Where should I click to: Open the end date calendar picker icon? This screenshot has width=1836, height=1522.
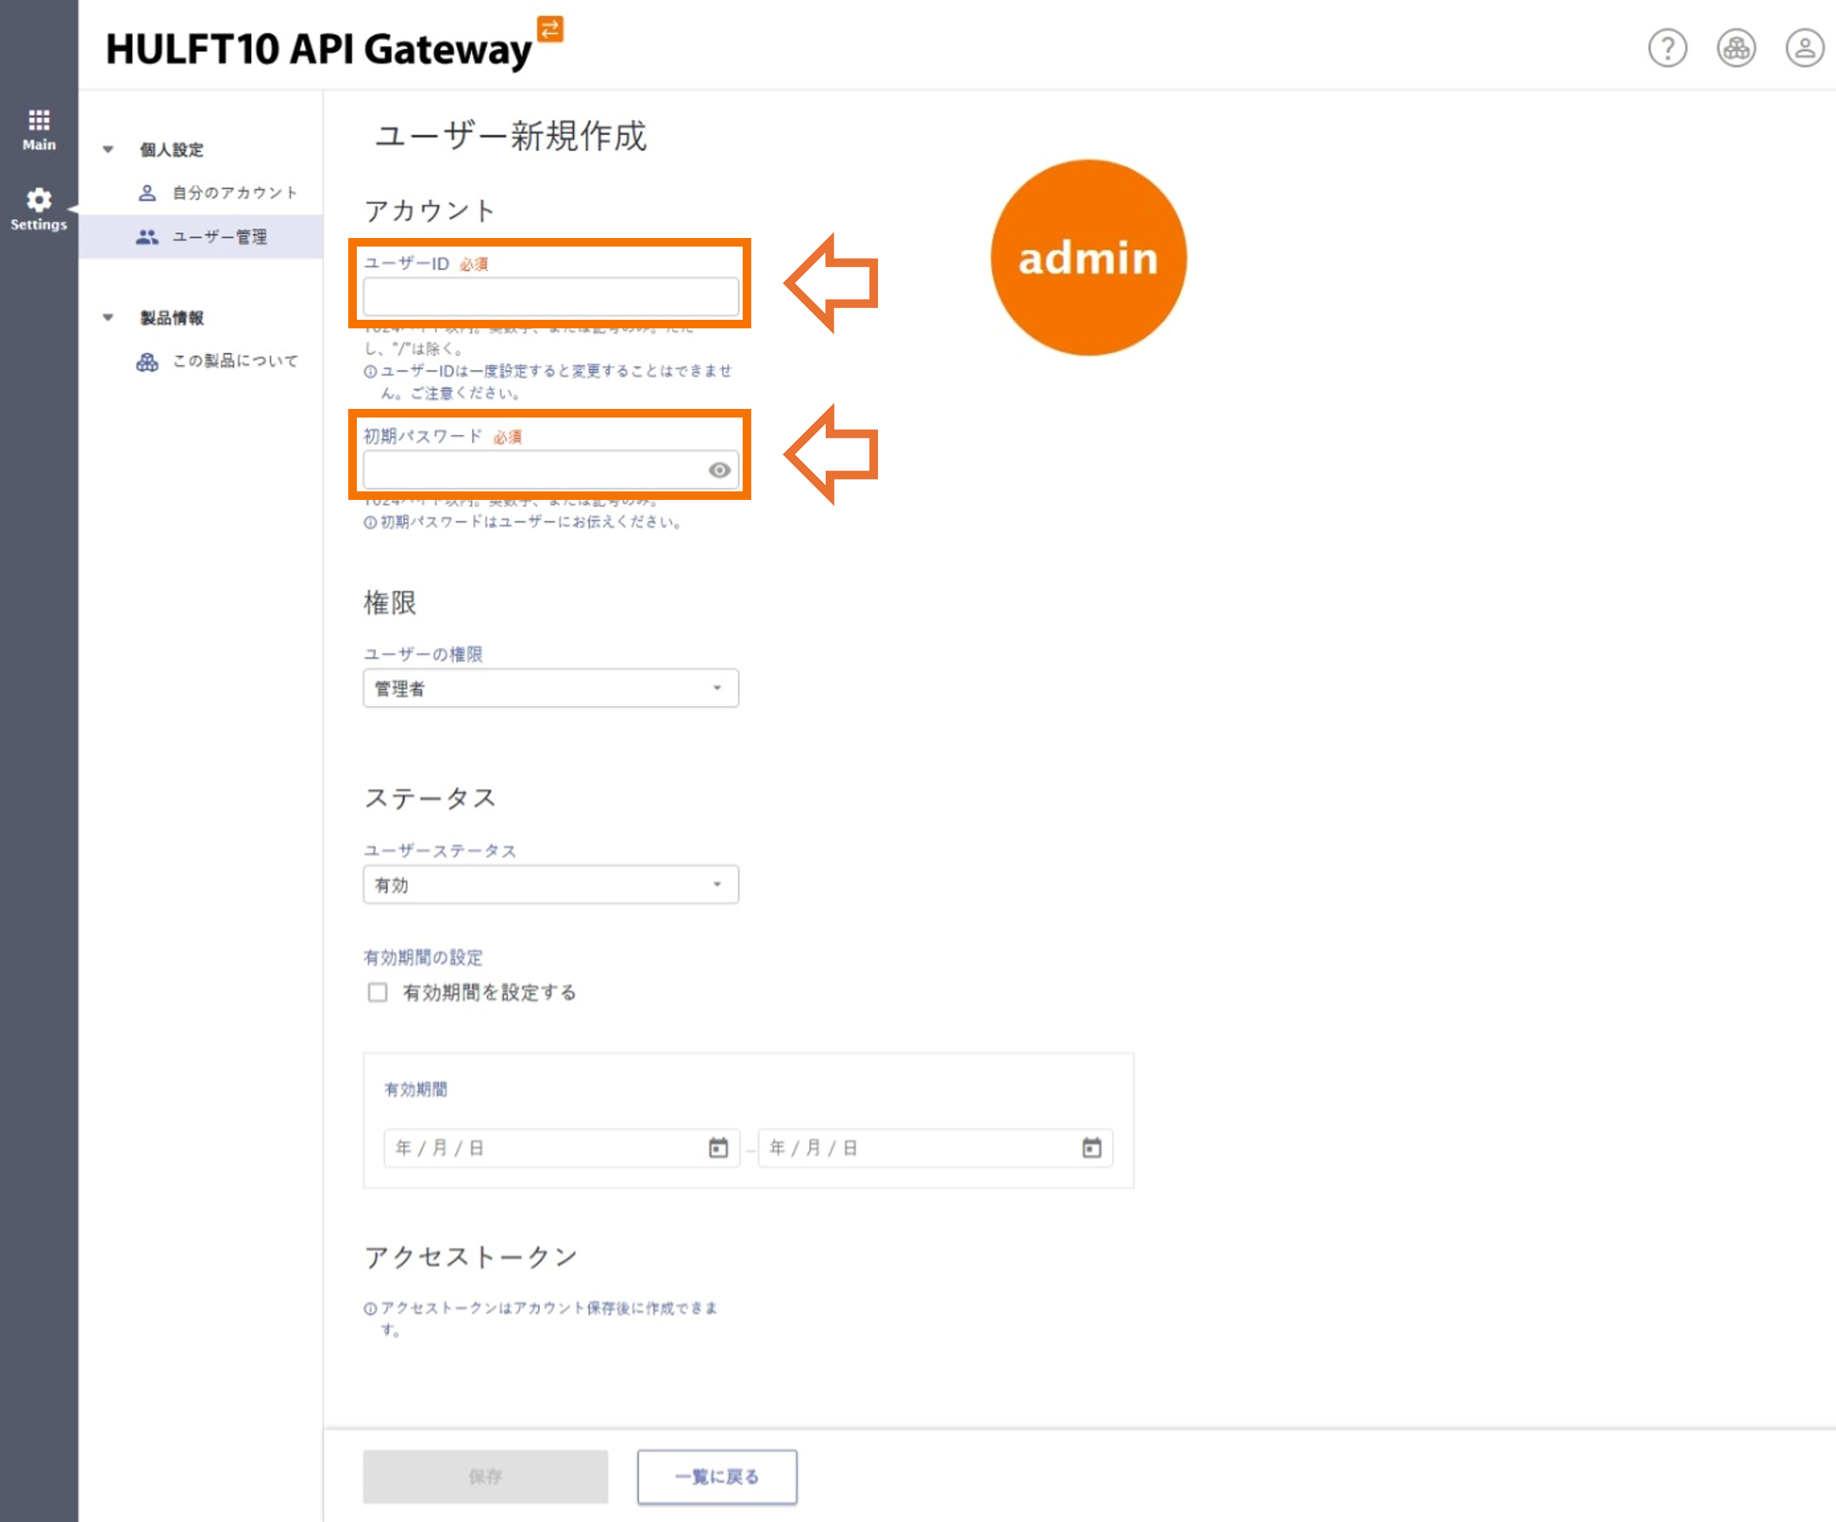(x=1091, y=1147)
